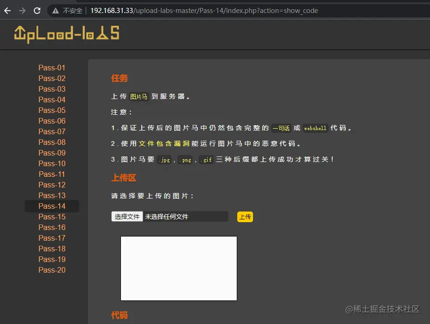Click the 代码 section heading

coord(119,315)
